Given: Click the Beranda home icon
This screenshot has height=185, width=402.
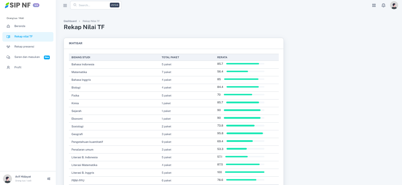Looking at the screenshot, I should point(8,26).
